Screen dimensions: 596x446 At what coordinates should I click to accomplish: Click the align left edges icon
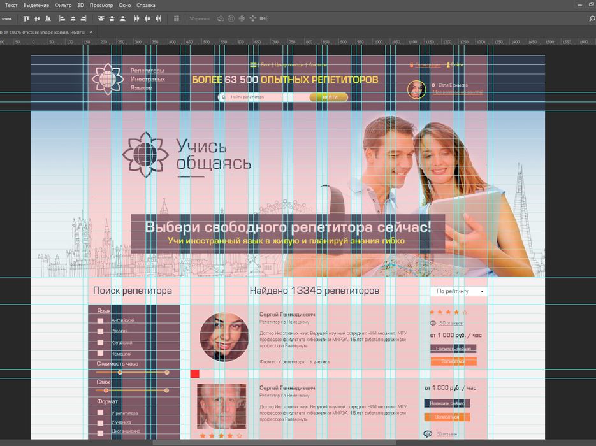click(62, 18)
